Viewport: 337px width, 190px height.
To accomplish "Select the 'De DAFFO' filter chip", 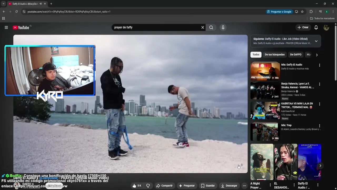I will point(296,55).
